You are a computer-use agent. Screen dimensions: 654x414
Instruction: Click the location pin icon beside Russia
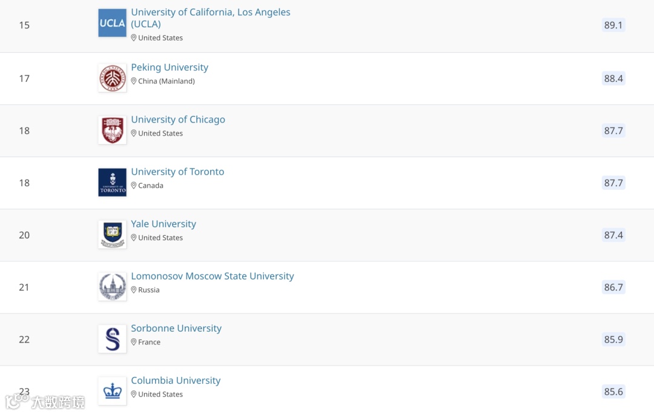click(134, 290)
